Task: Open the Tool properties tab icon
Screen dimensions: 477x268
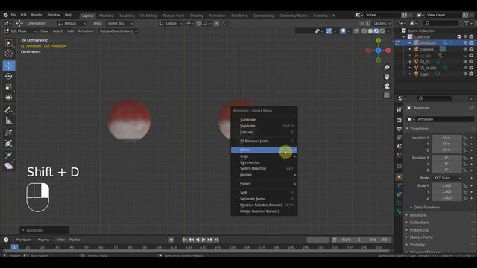Action: (399, 109)
